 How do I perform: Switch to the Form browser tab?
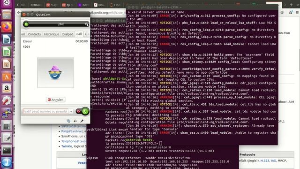(83, 5)
